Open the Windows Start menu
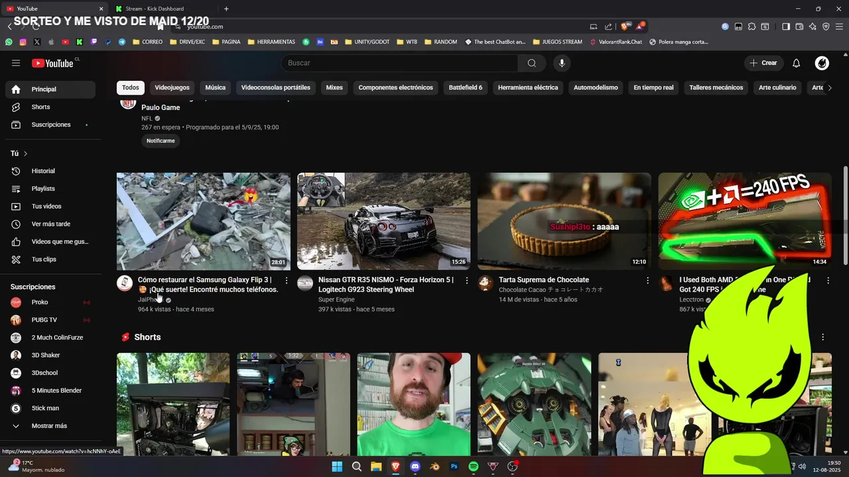Viewport: 849px width, 477px height. tap(337, 466)
